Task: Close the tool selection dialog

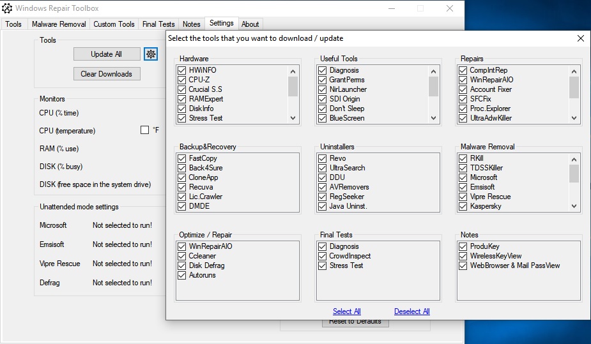Action: [x=580, y=38]
